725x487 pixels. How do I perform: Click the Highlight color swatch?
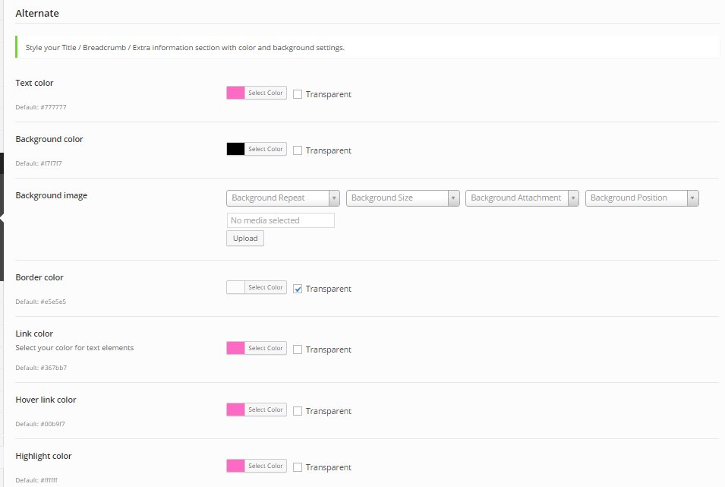click(235, 466)
